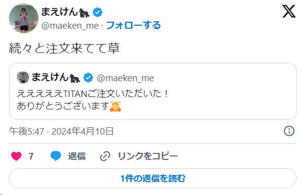Like the tweet with the heart icon
302x195 pixels.
point(16,156)
